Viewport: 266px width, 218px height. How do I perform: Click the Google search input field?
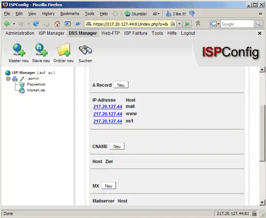[237, 24]
